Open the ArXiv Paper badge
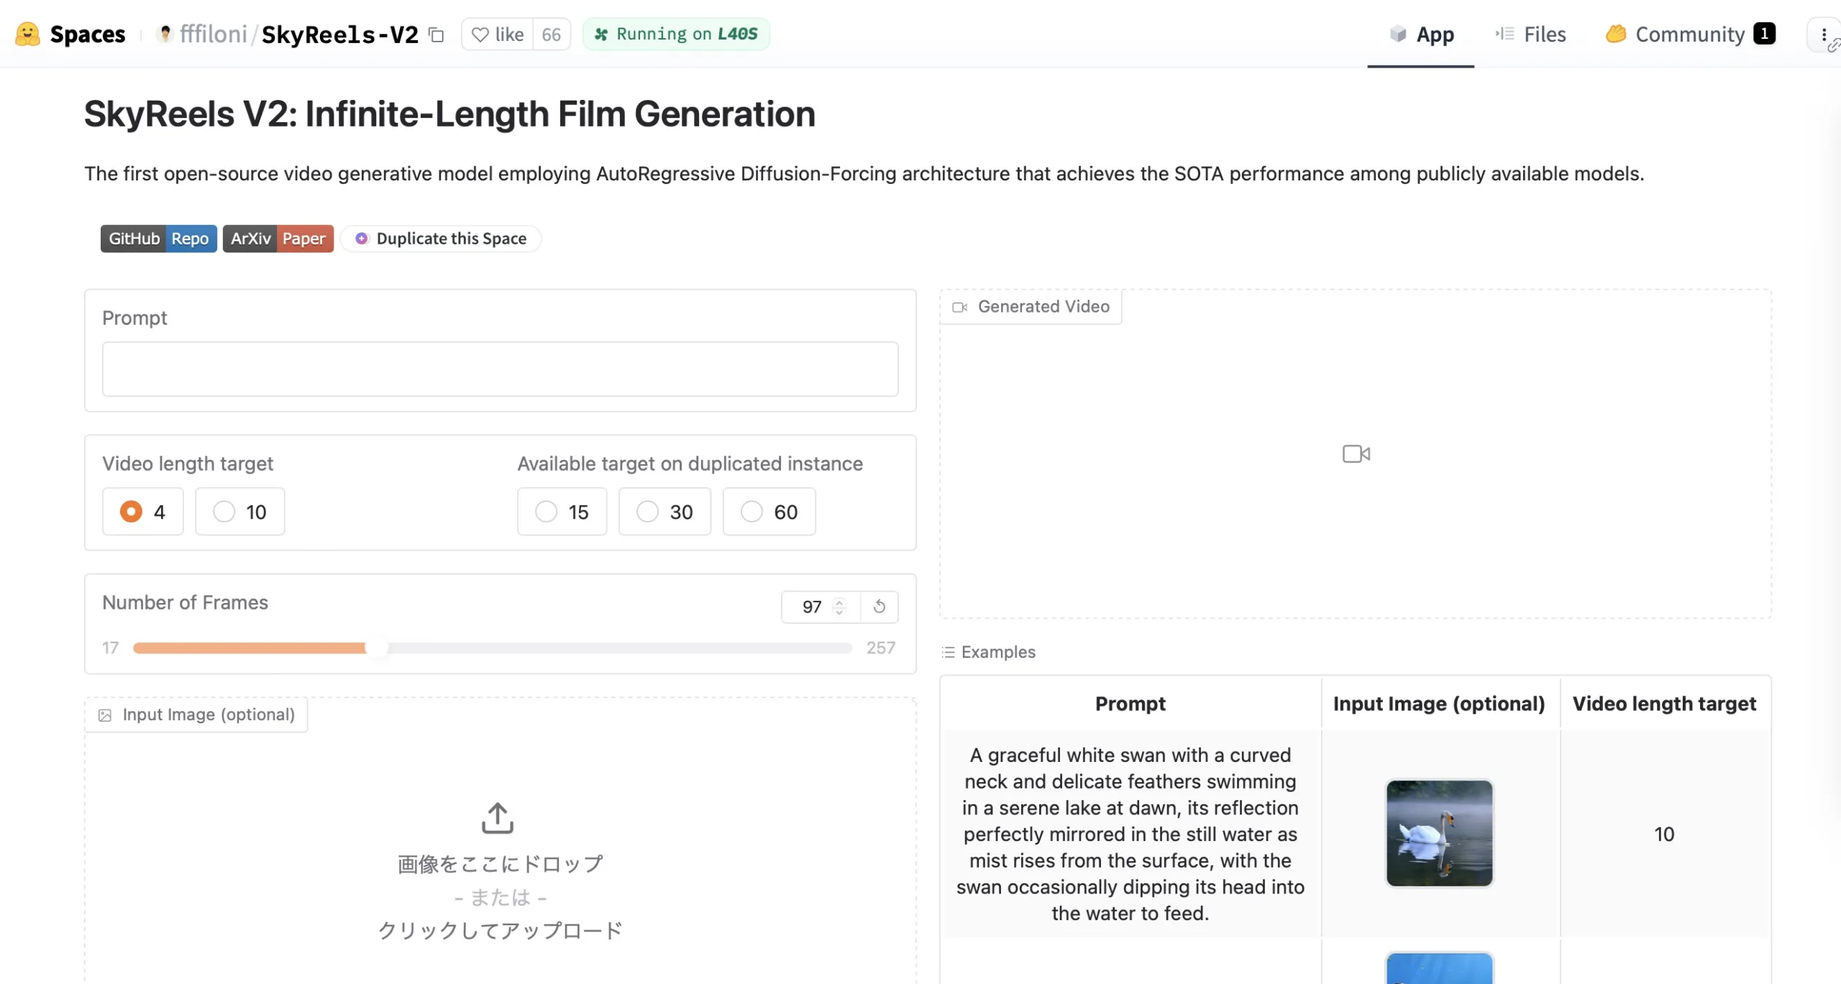 click(278, 239)
